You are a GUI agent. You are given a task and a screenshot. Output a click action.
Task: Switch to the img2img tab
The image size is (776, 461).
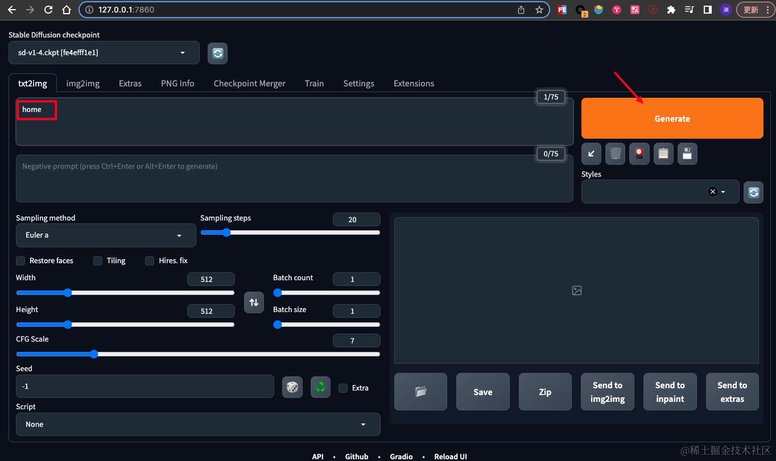tap(83, 84)
